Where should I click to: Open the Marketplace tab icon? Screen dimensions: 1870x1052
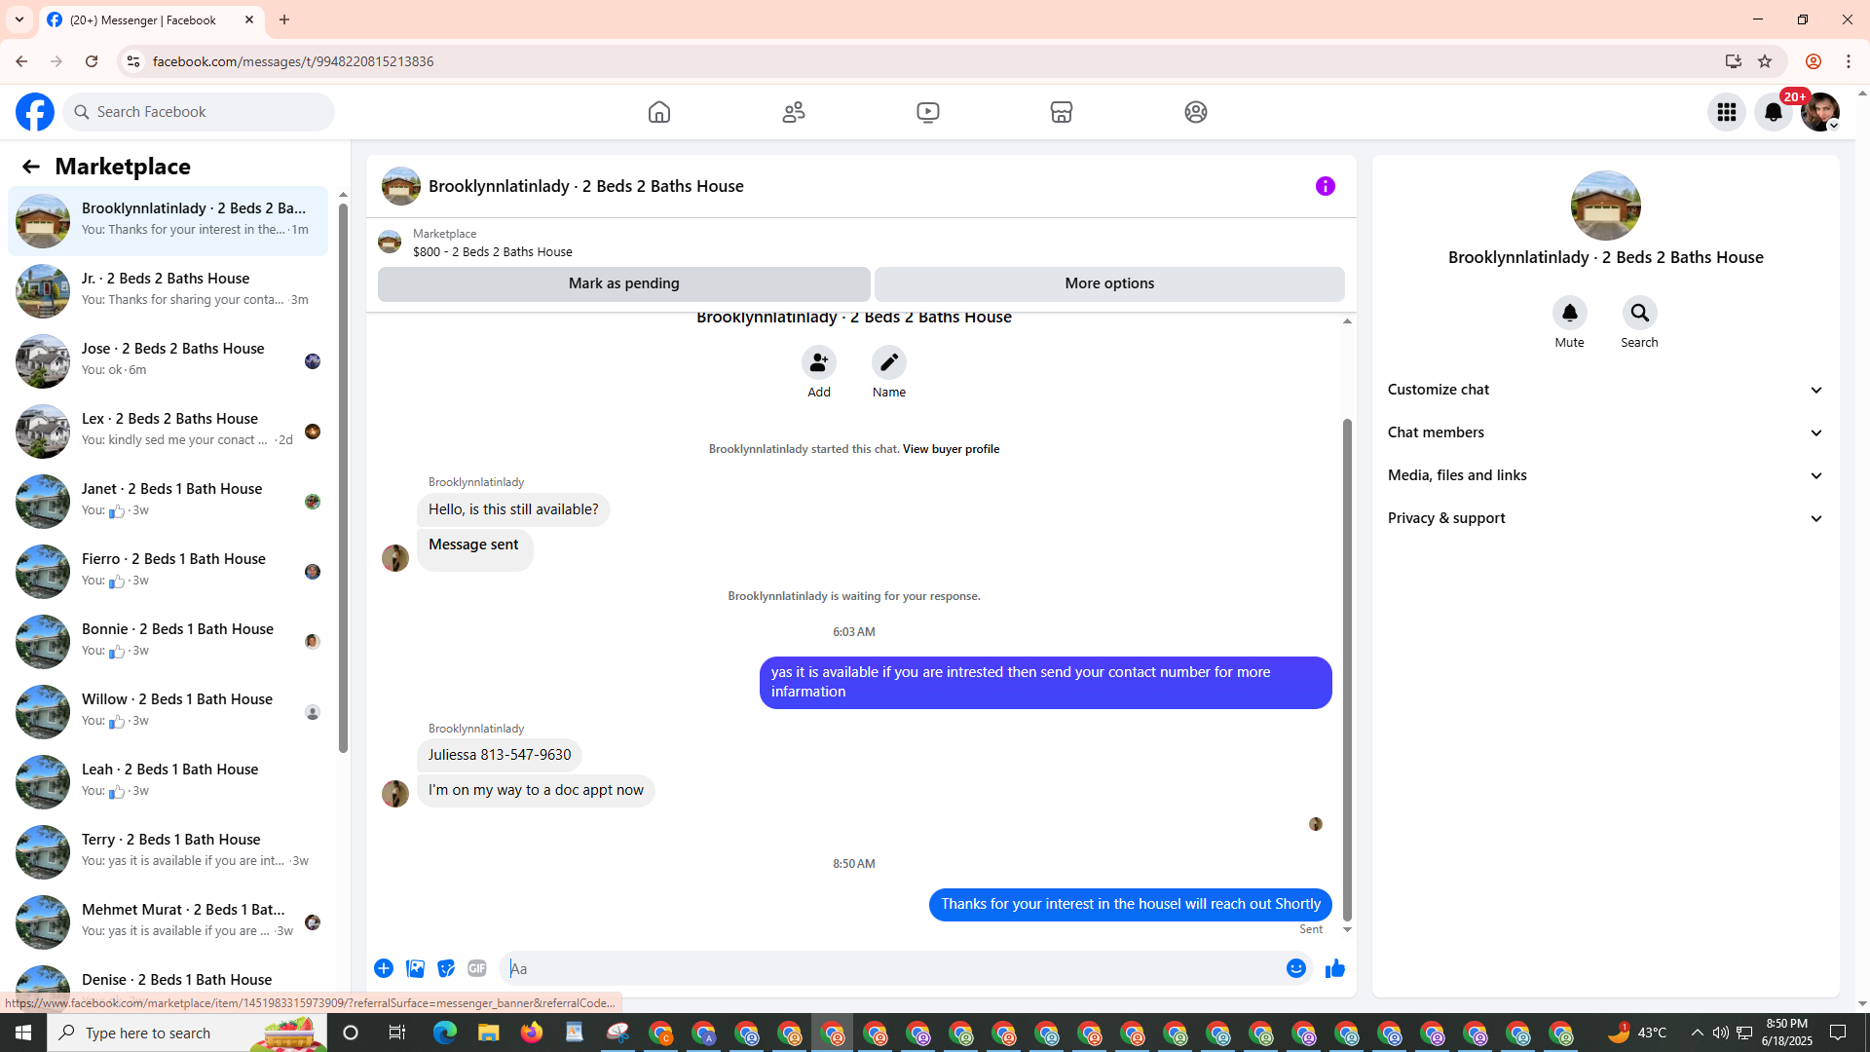1062,112
